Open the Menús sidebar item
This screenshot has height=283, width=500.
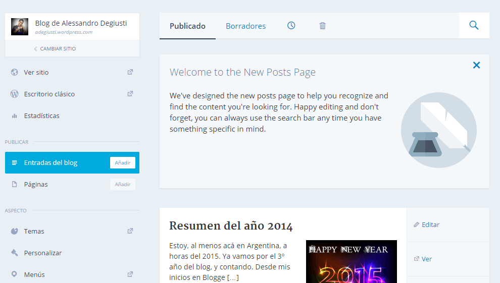(34, 274)
